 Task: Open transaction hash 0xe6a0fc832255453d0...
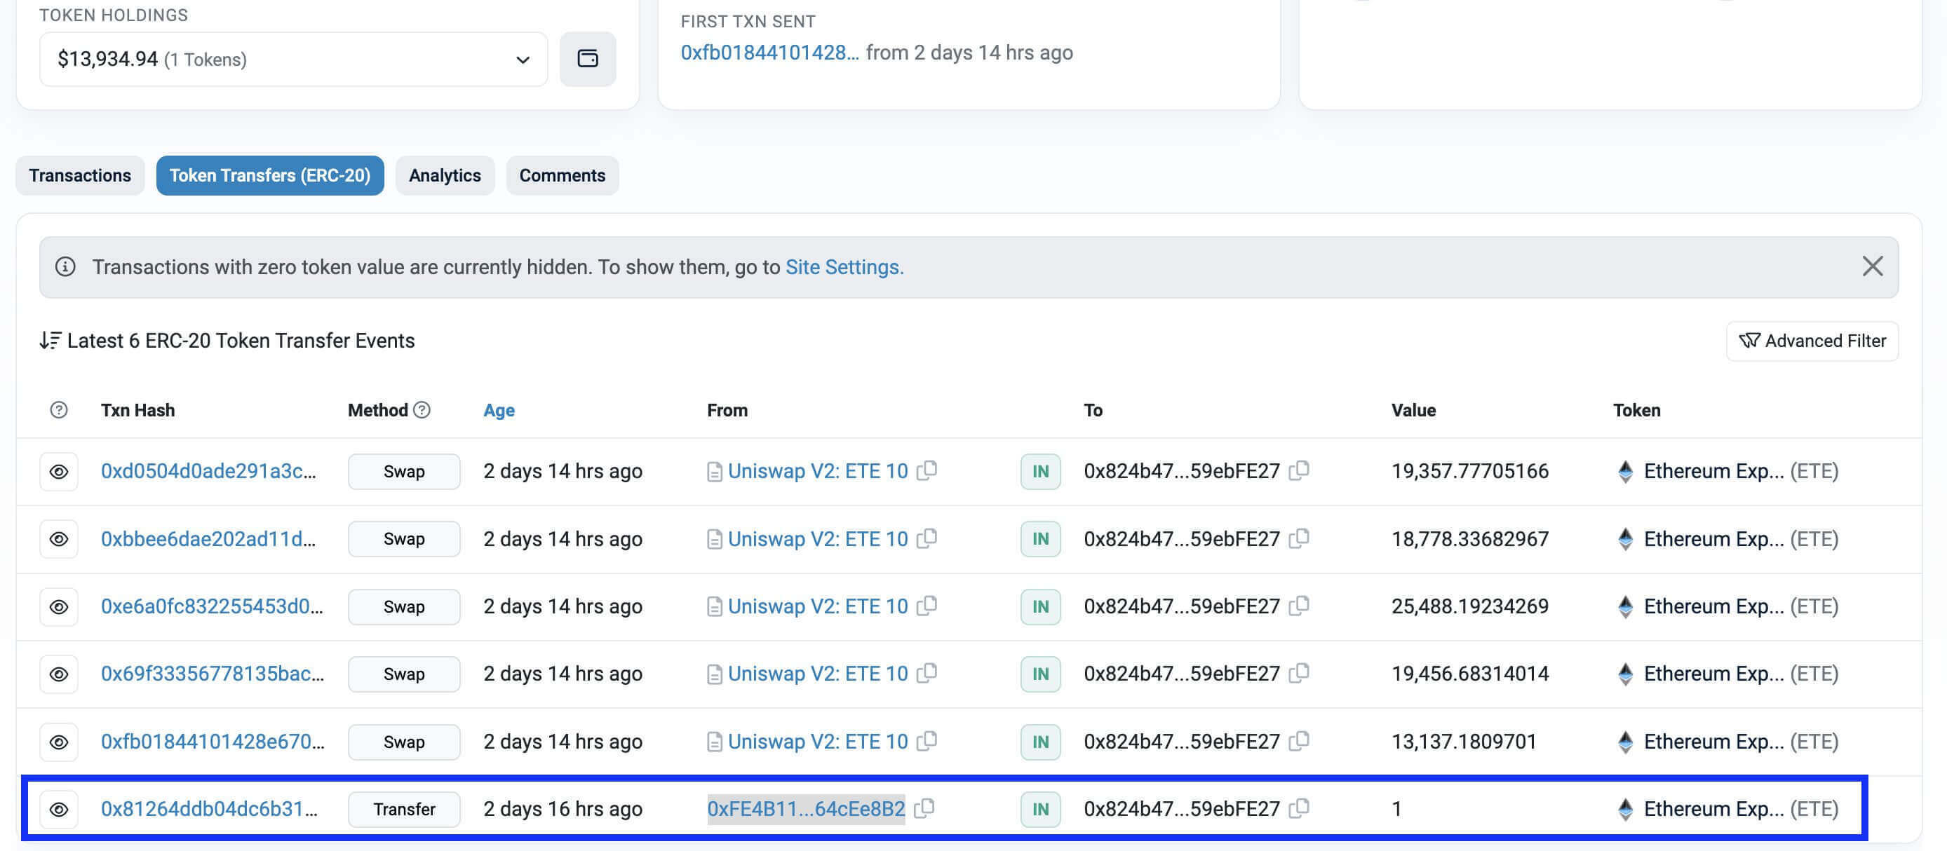pos(212,606)
